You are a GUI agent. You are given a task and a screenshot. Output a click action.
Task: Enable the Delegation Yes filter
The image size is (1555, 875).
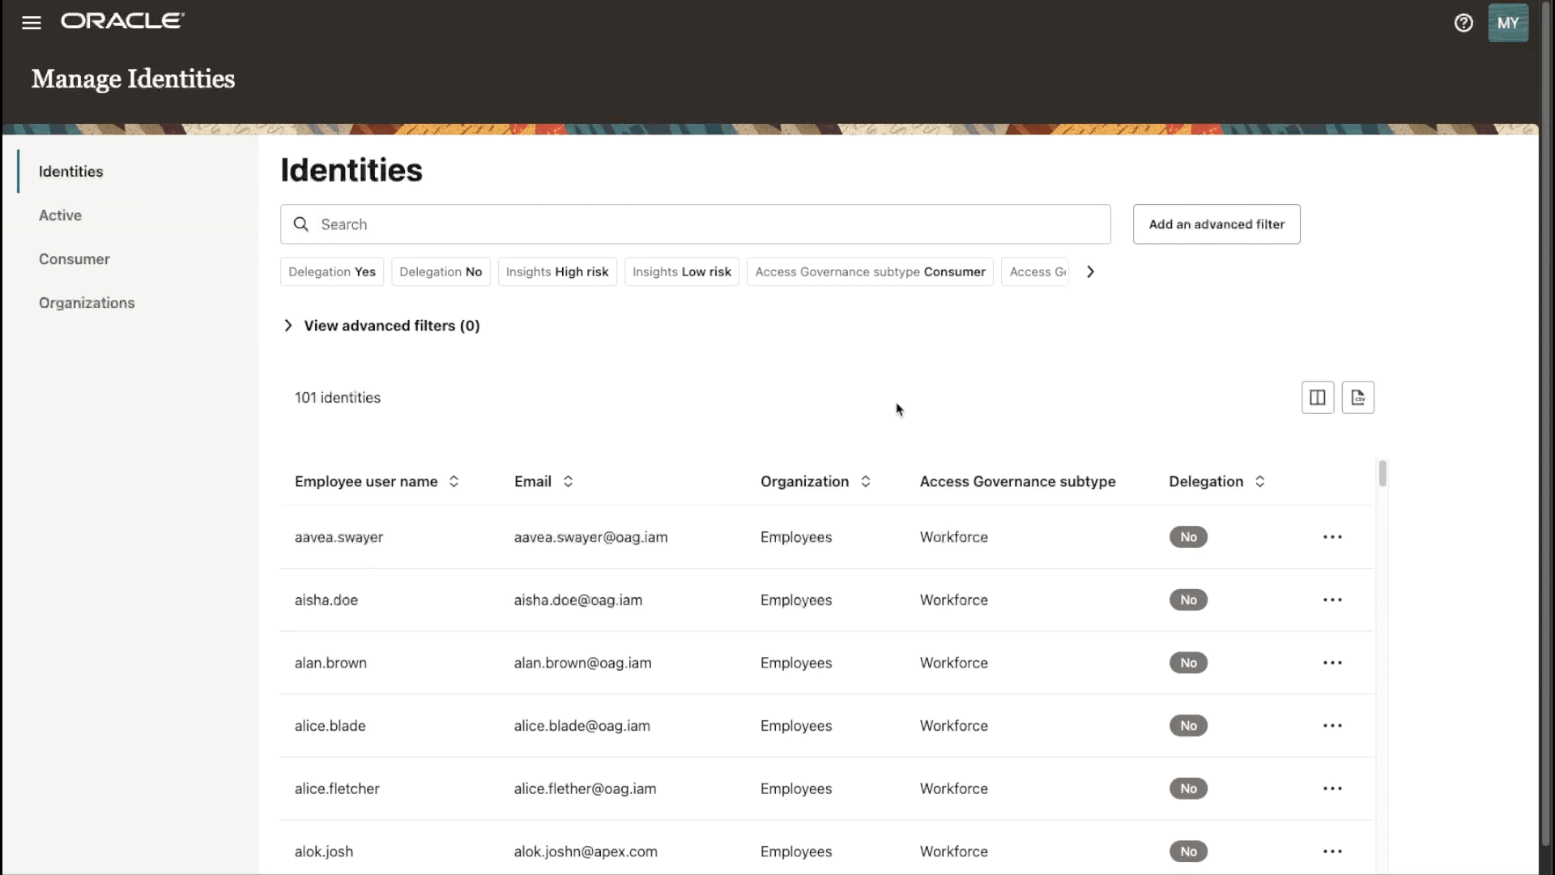331,271
